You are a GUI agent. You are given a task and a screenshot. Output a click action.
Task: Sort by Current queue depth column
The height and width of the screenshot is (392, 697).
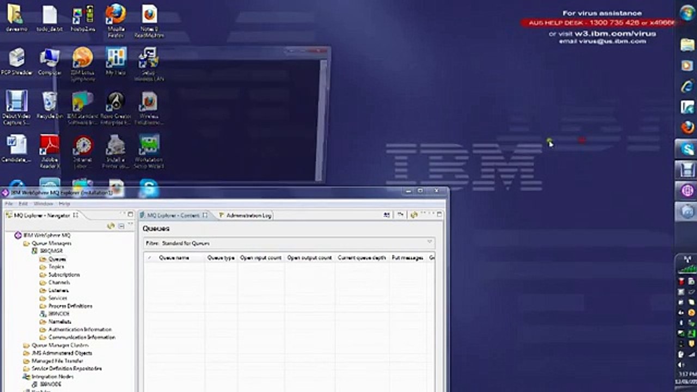coord(362,258)
